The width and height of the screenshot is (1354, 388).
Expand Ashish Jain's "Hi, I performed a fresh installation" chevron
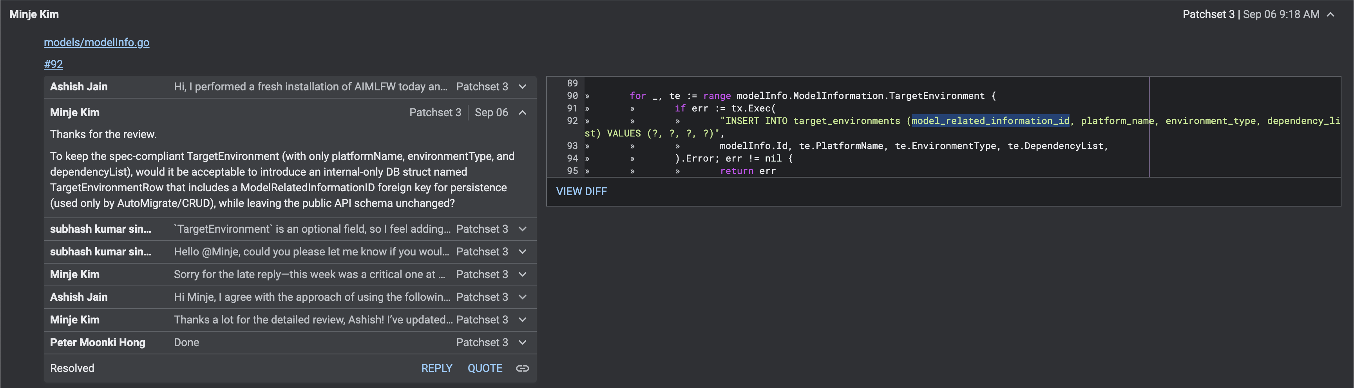523,86
